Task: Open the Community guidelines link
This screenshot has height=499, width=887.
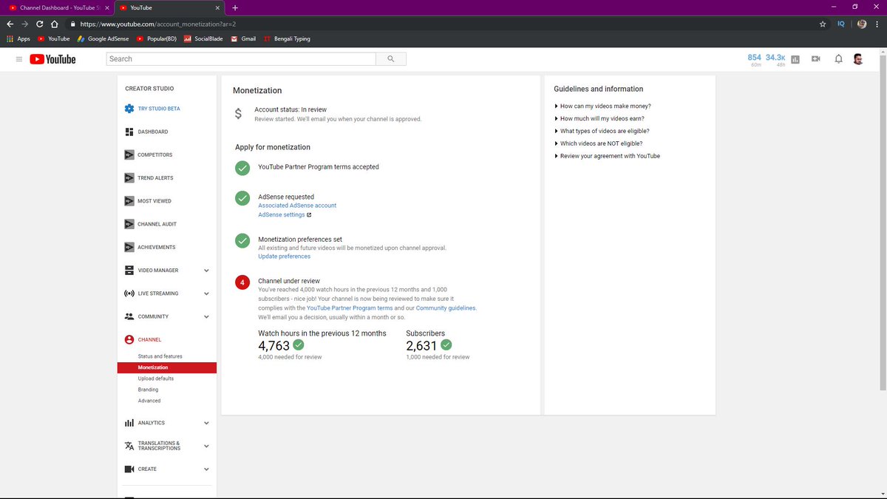Action: coord(446,308)
